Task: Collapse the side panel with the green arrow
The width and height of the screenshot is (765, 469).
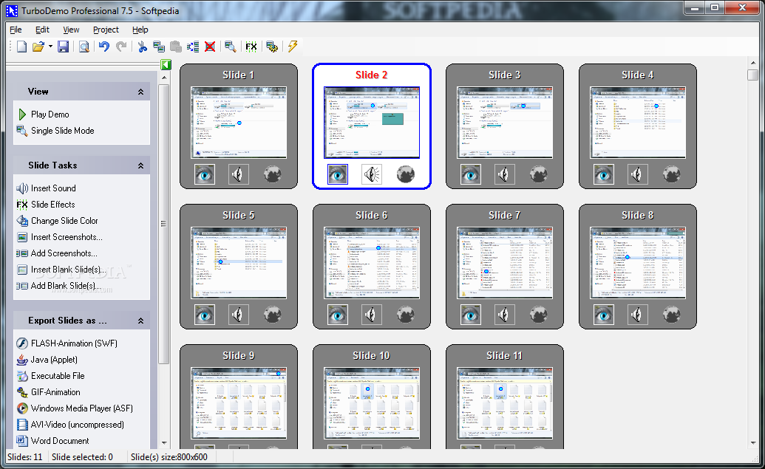Action: point(166,64)
